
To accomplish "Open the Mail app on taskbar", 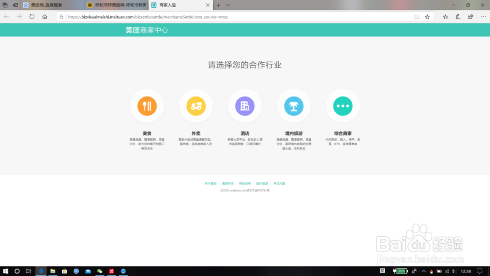I will pyautogui.click(x=88, y=271).
